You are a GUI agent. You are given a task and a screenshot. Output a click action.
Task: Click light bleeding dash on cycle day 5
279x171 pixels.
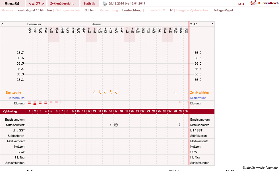pos(51,102)
